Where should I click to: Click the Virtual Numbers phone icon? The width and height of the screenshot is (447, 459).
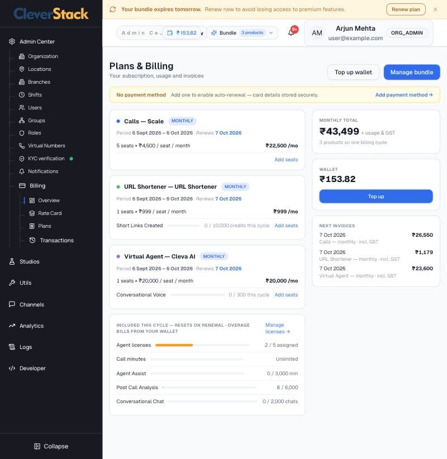coord(22,146)
